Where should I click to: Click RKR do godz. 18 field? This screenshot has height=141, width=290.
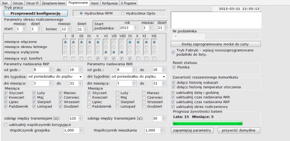coord(159,70)
